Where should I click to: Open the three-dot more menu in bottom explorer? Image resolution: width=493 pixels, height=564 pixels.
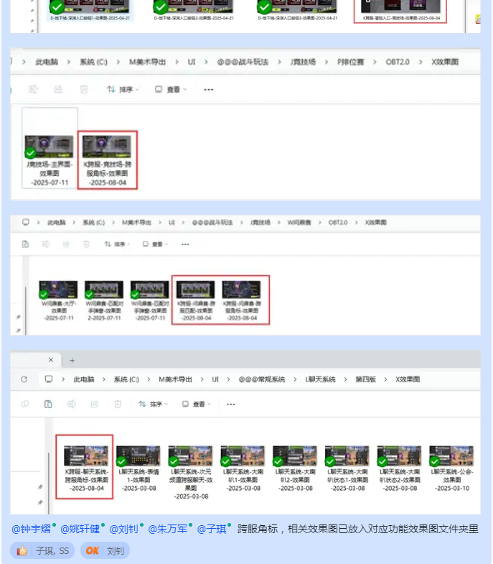[231, 404]
